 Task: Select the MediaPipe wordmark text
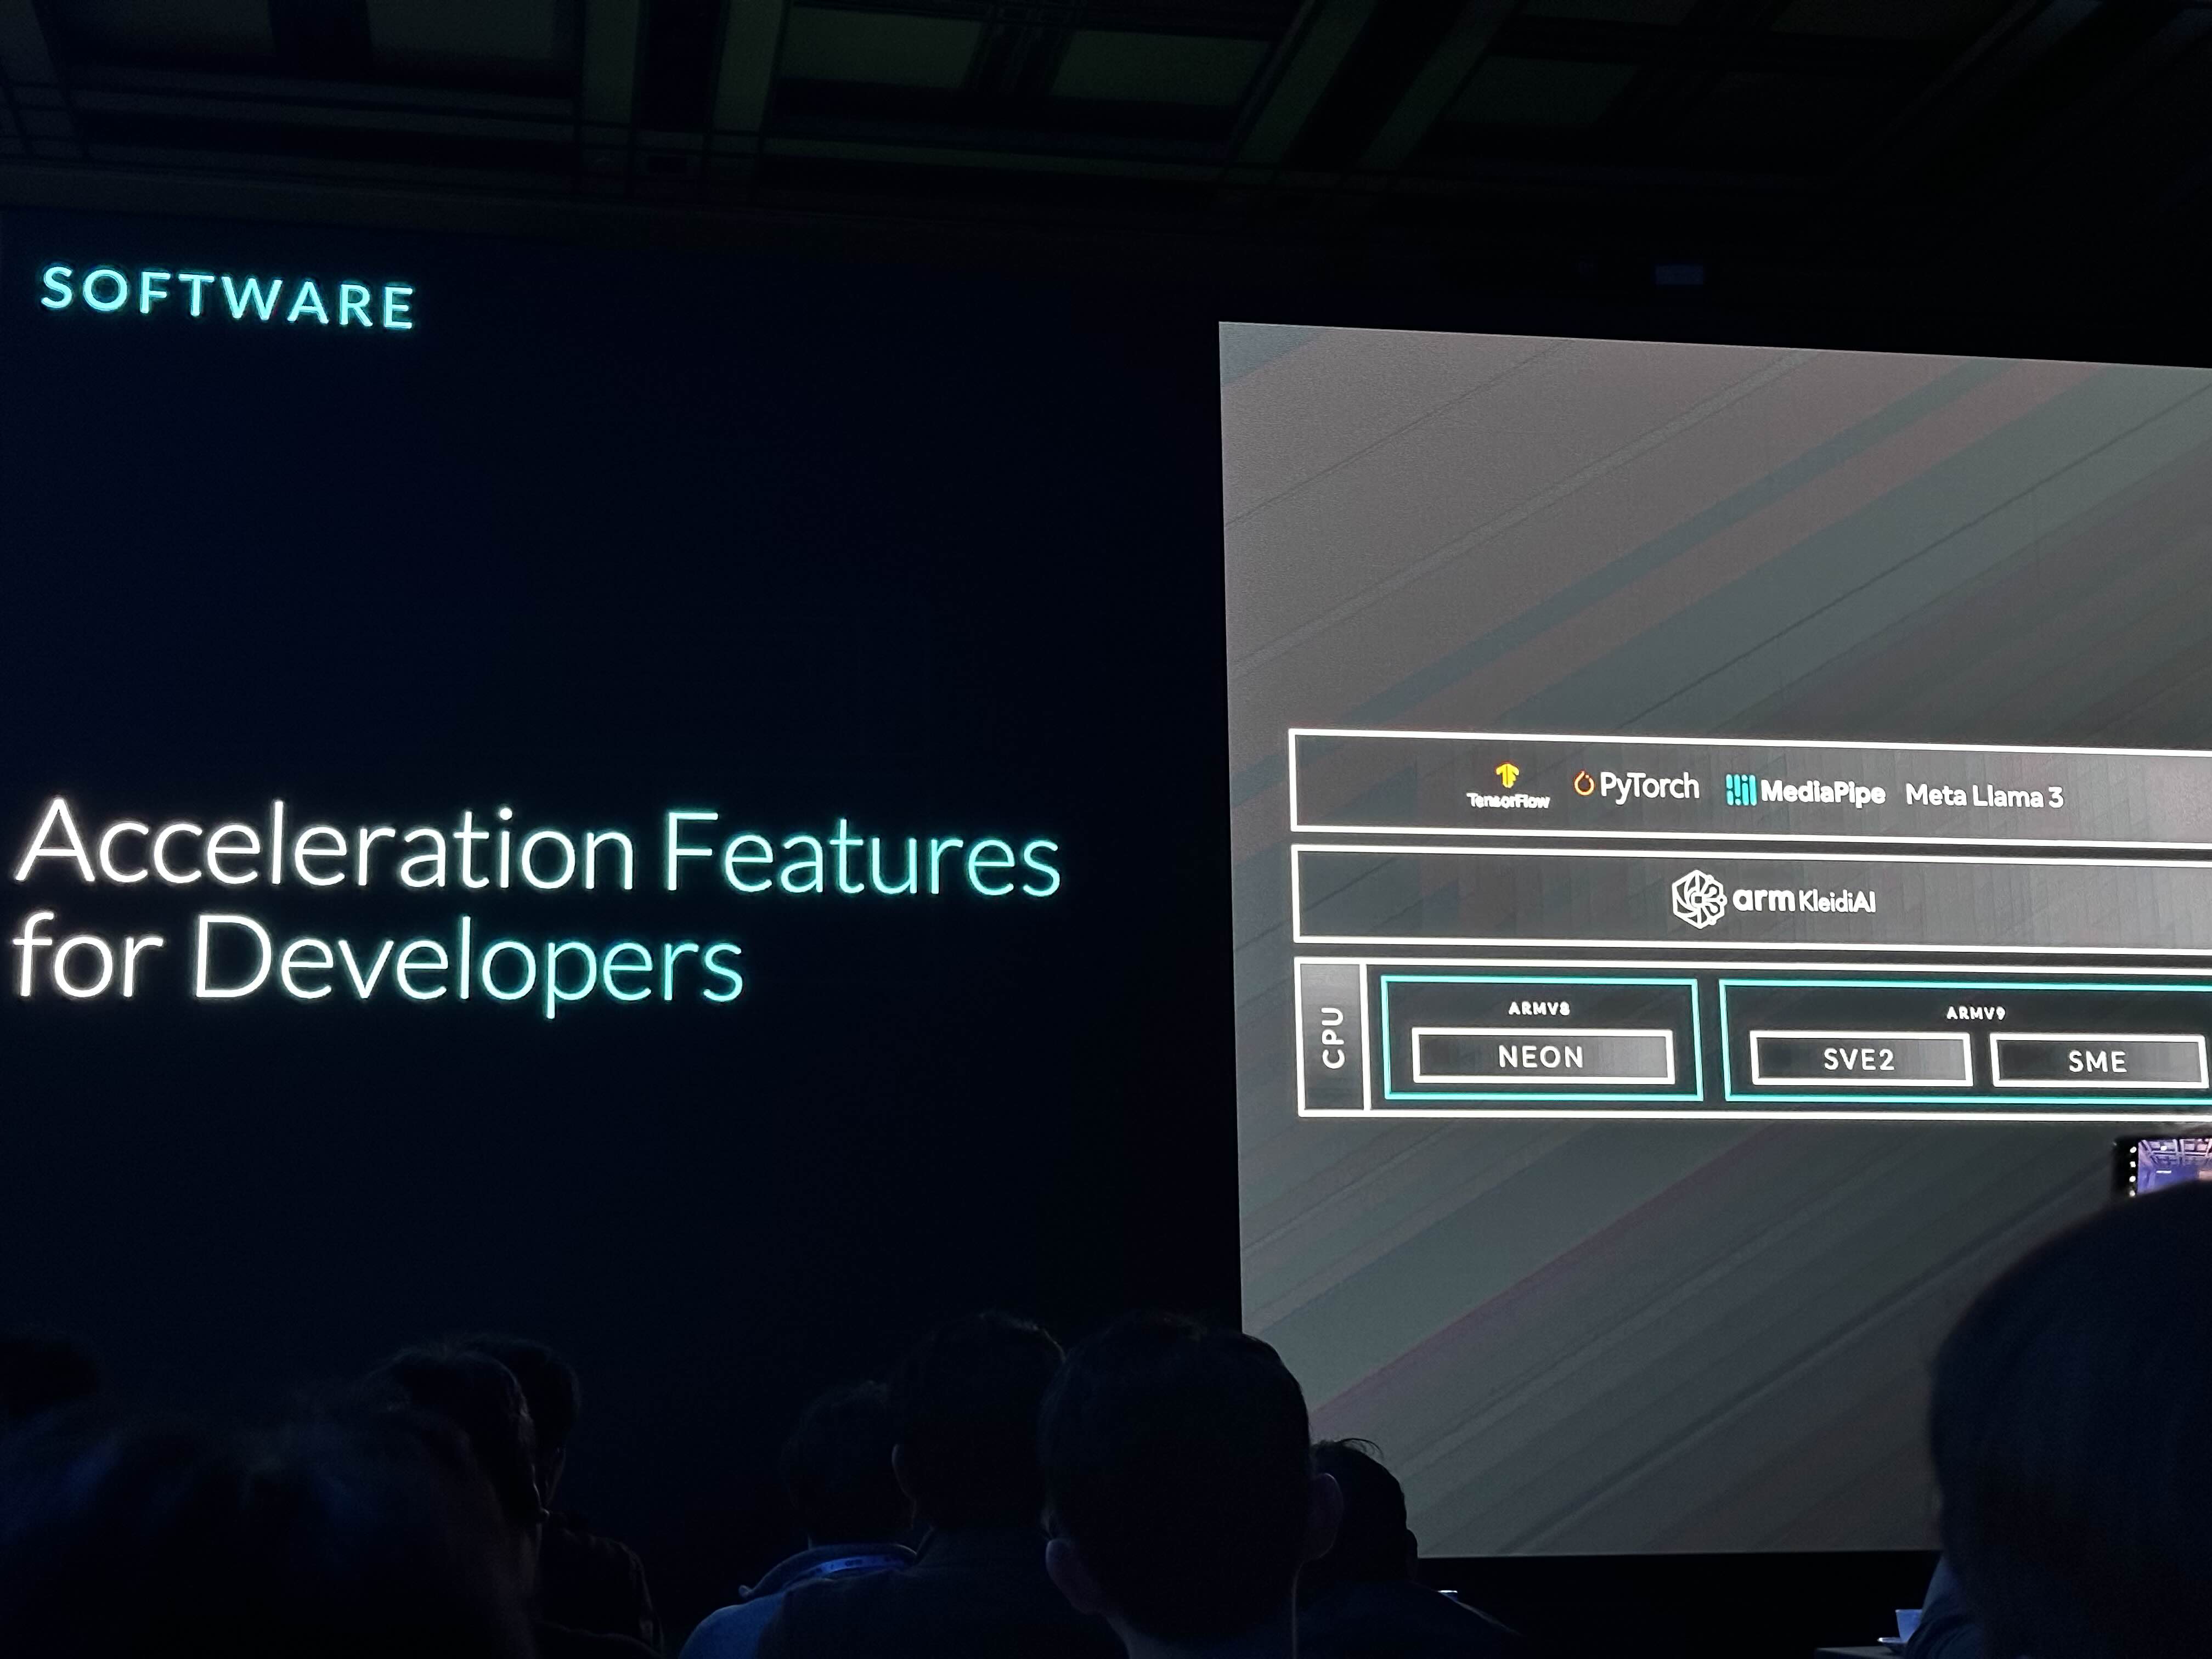(x=1822, y=793)
